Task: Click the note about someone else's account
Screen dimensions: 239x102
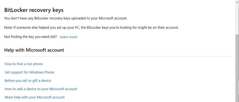Action: pos(91,28)
